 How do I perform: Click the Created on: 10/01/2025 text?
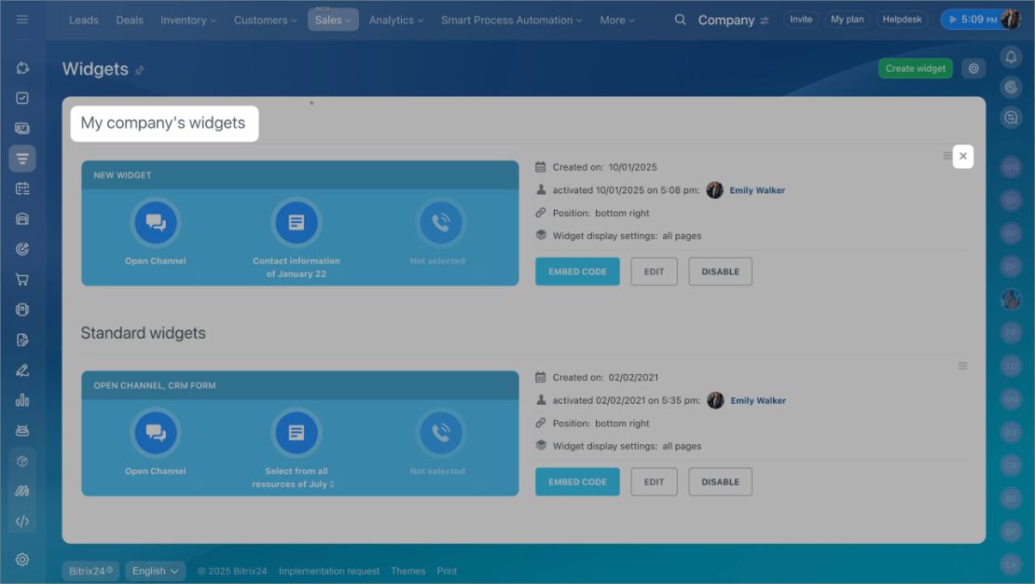604,167
